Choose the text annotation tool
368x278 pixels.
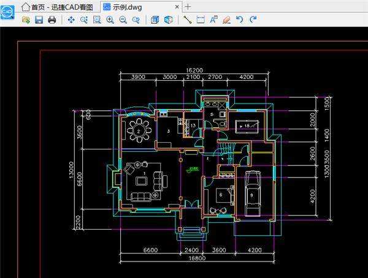[213, 20]
